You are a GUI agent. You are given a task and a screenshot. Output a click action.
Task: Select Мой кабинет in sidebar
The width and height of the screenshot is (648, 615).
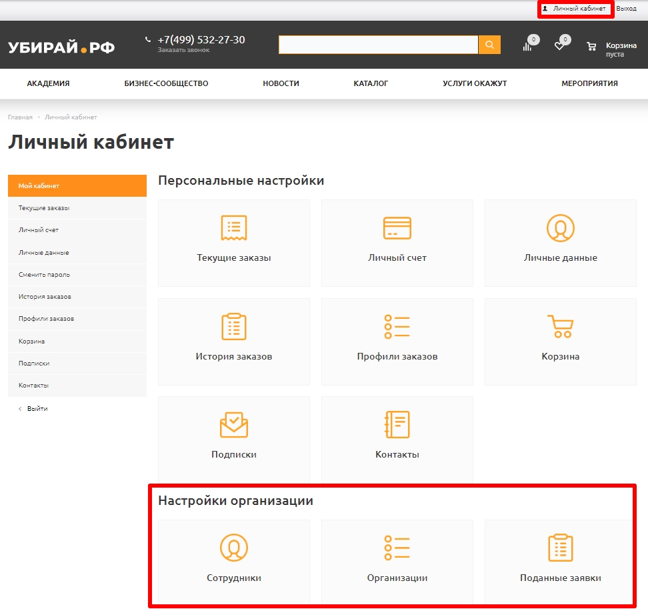pyautogui.click(x=77, y=185)
